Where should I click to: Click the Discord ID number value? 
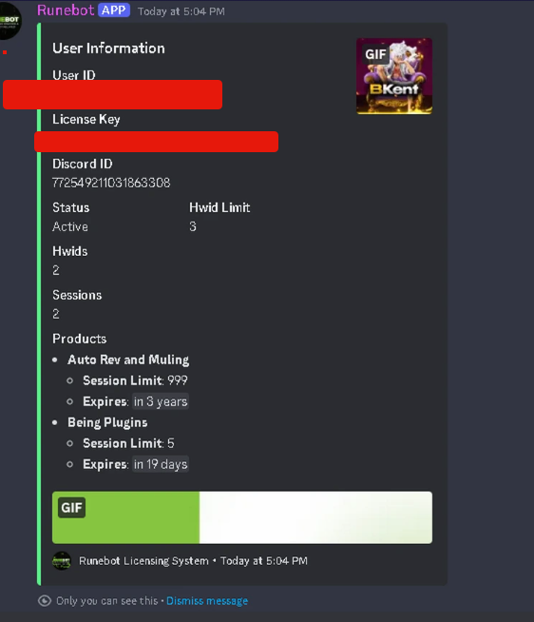click(111, 183)
